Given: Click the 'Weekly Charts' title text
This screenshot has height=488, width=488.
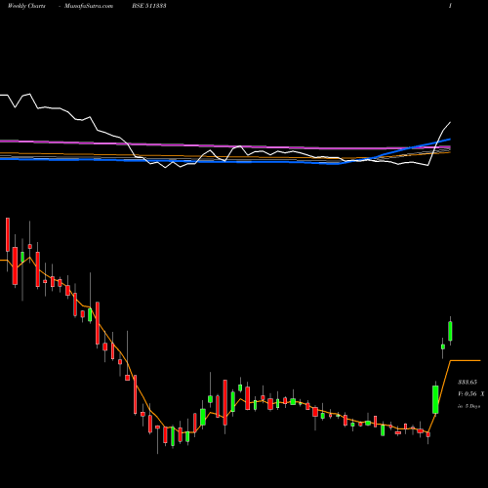Looking at the screenshot, I should pyautogui.click(x=26, y=6).
